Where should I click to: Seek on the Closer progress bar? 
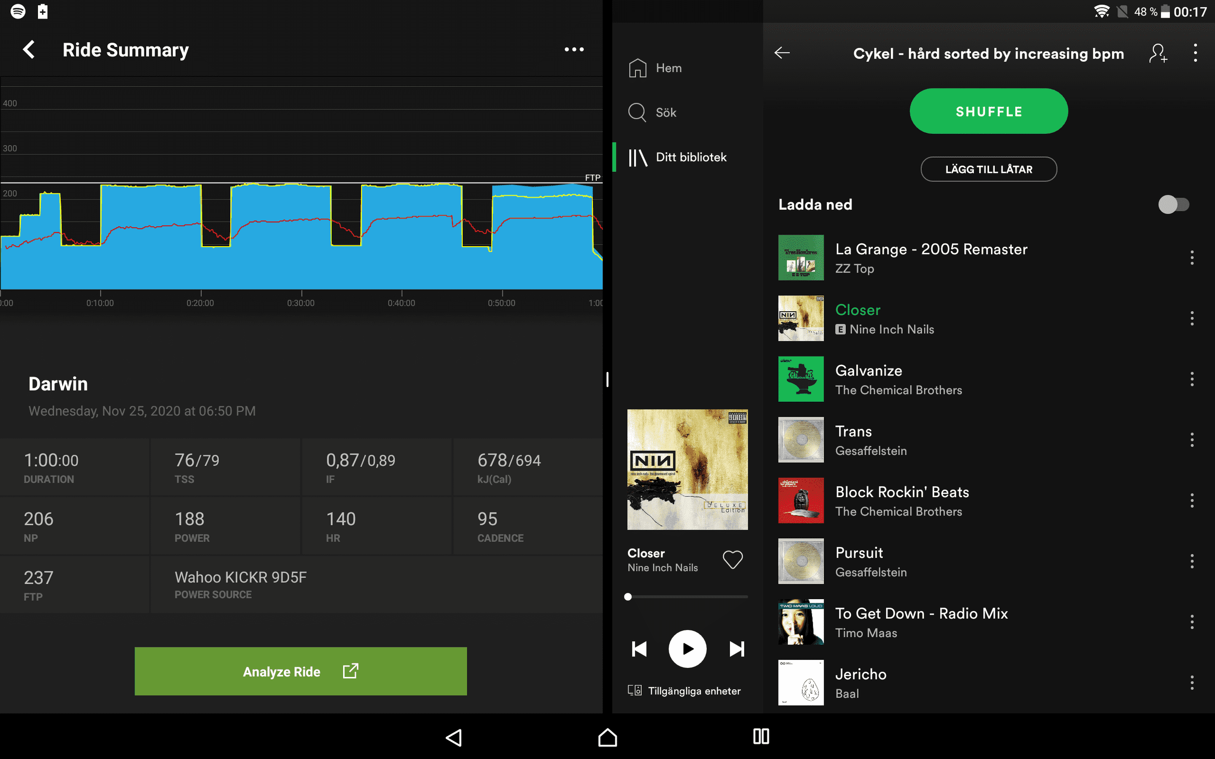[x=688, y=597]
